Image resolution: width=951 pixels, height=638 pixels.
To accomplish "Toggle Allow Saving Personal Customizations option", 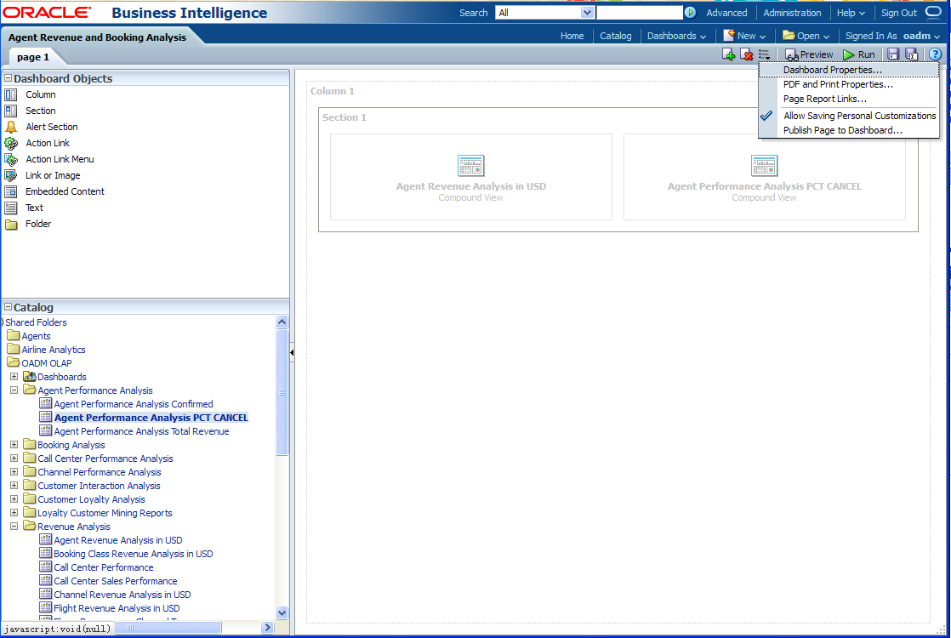I will point(859,116).
